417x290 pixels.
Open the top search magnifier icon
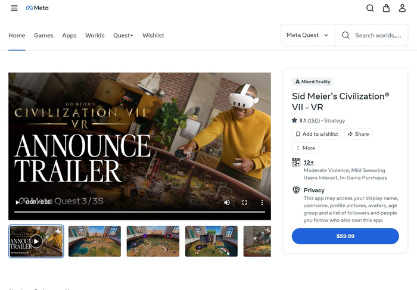tap(370, 8)
